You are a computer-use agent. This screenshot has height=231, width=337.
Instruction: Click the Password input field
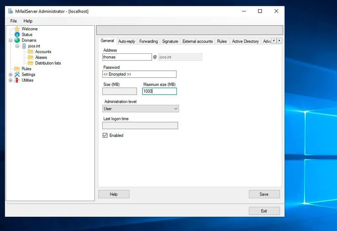[x=139, y=74]
